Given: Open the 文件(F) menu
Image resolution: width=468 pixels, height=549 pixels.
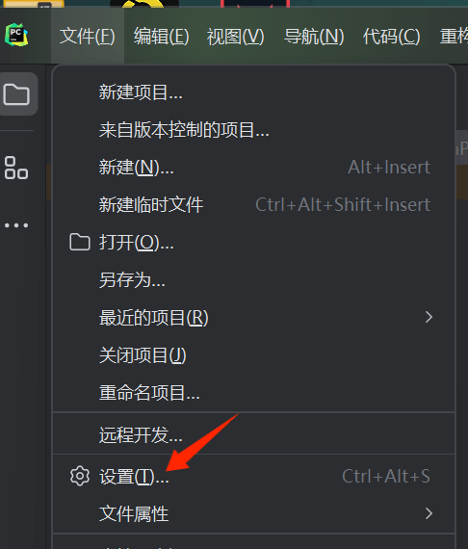Looking at the screenshot, I should click(88, 37).
